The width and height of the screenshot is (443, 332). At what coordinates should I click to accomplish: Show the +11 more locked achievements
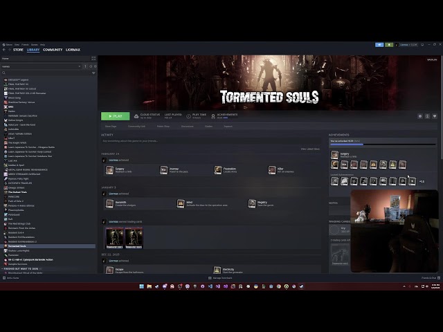[x=422, y=181]
